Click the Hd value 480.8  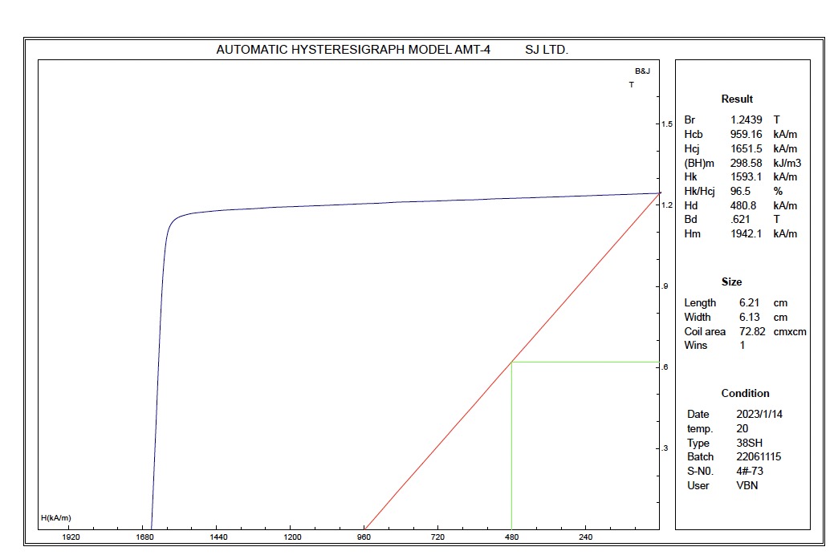pos(742,205)
